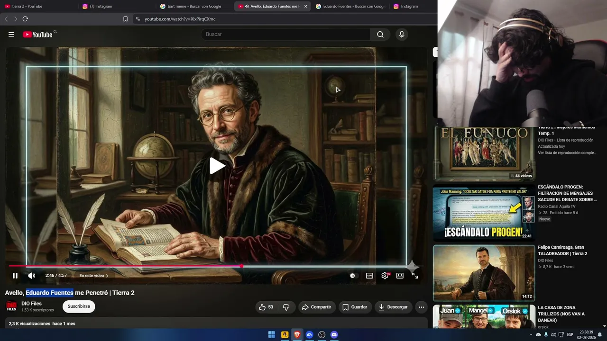Go back to the previous page
The width and height of the screenshot is (607, 341).
pyautogui.click(x=6, y=19)
